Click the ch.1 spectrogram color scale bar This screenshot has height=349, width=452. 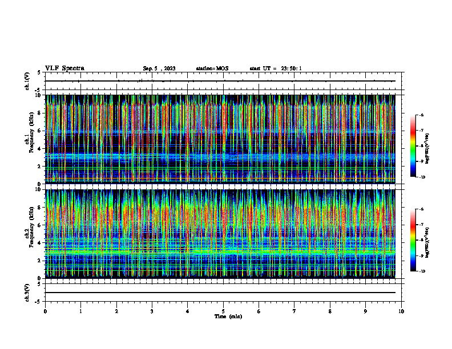pyautogui.click(x=413, y=146)
